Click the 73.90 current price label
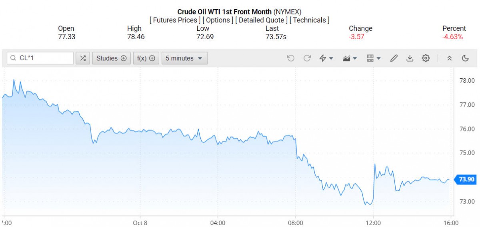This screenshot has width=480, height=227. [x=466, y=179]
